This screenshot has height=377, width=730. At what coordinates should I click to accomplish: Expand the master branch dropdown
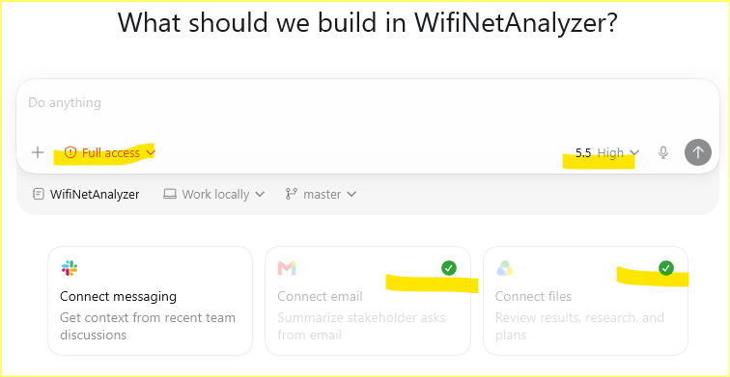[322, 194]
